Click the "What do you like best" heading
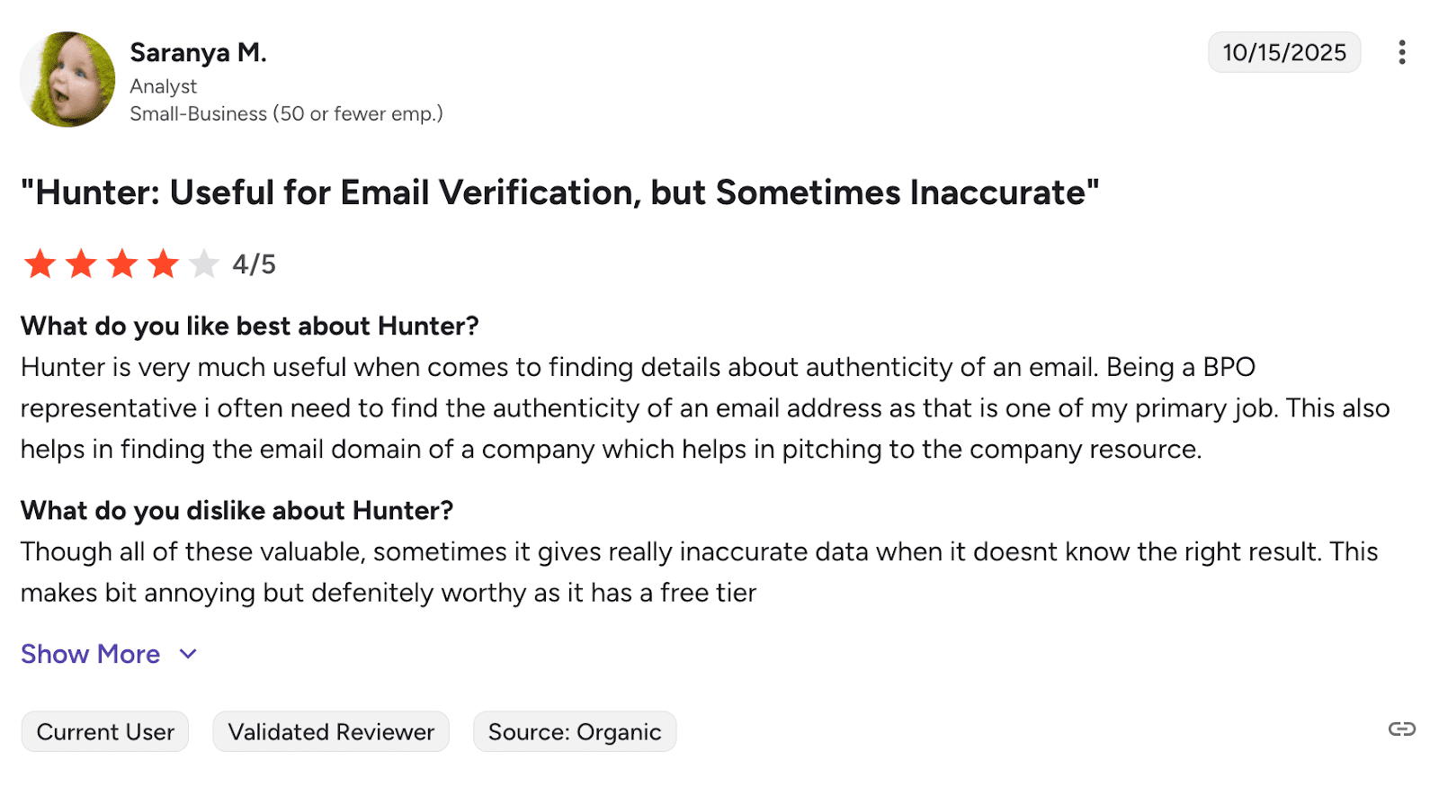This screenshot has height=787, width=1439. pyautogui.click(x=249, y=326)
